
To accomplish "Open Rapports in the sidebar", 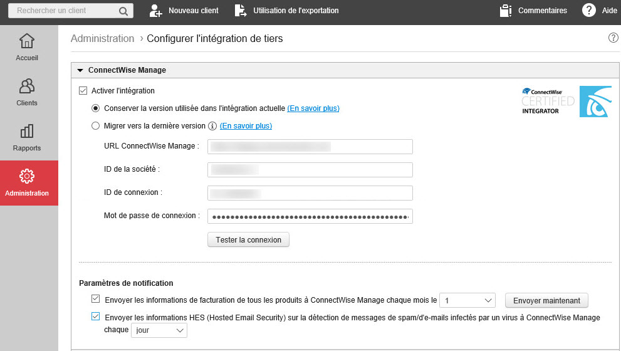I will [27, 137].
